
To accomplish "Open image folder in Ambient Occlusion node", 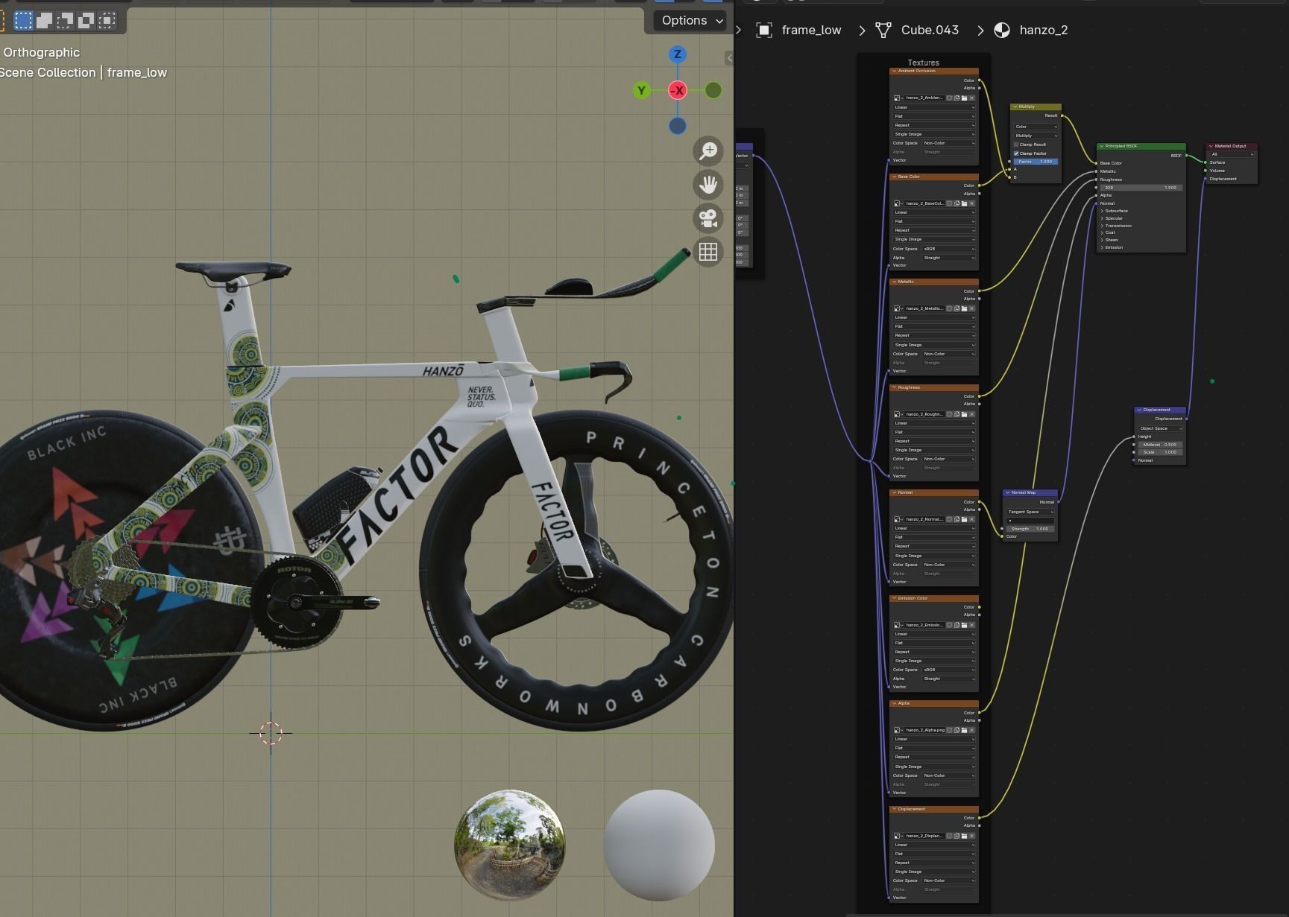I will [964, 98].
